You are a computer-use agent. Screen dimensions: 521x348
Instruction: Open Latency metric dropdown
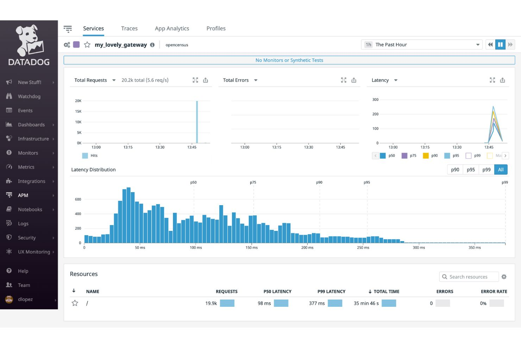point(384,80)
